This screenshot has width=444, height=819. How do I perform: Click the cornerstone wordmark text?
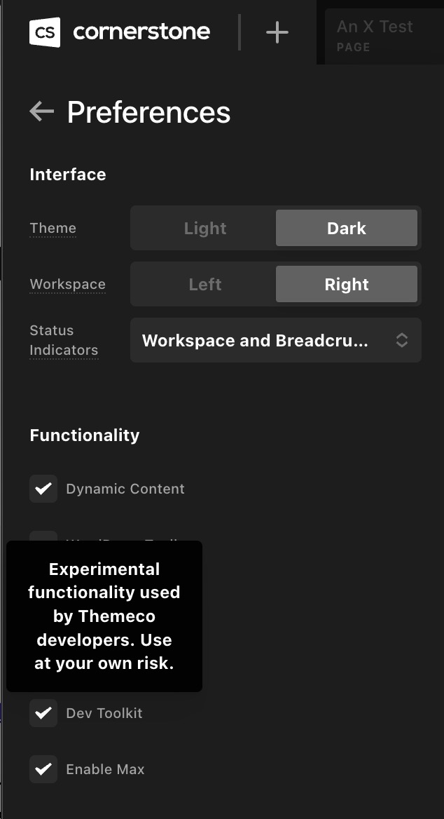pos(141,32)
